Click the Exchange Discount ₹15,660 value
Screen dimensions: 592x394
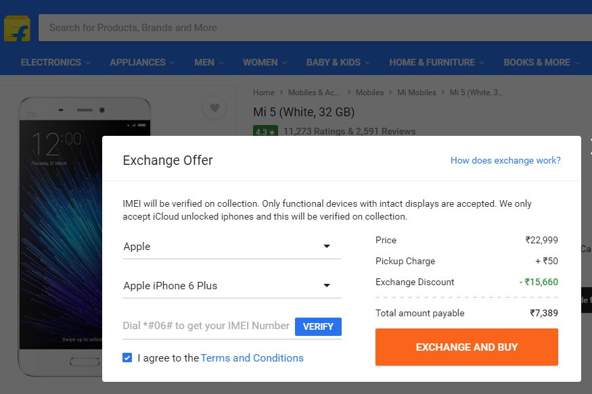pos(539,282)
